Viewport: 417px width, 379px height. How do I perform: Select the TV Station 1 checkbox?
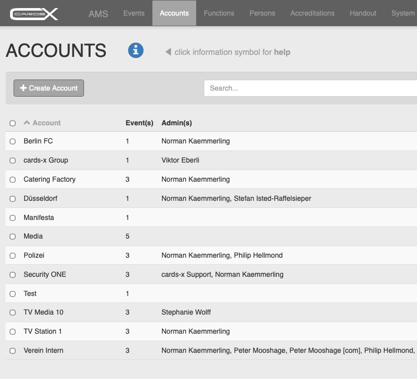(x=13, y=332)
